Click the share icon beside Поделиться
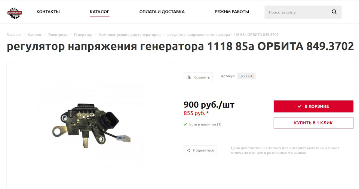The image size is (359, 189). coord(188,150)
